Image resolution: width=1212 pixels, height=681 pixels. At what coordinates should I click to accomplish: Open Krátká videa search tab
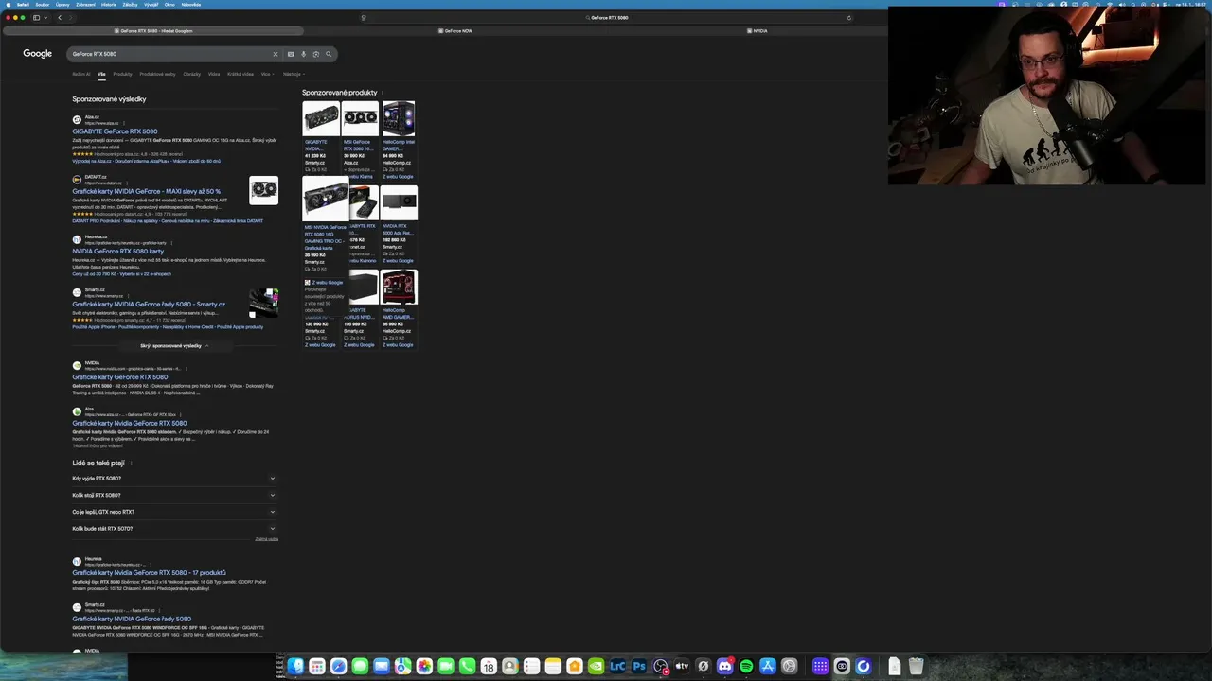point(241,74)
